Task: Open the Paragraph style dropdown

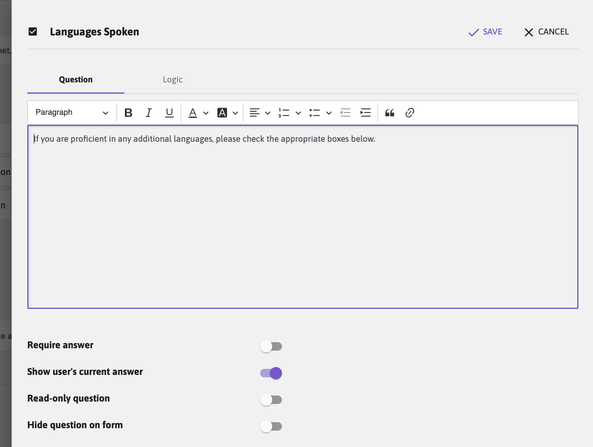Action: tap(71, 112)
